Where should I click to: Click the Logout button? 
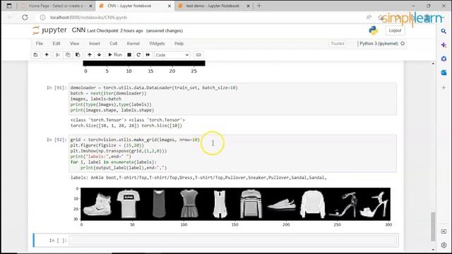[395, 30]
